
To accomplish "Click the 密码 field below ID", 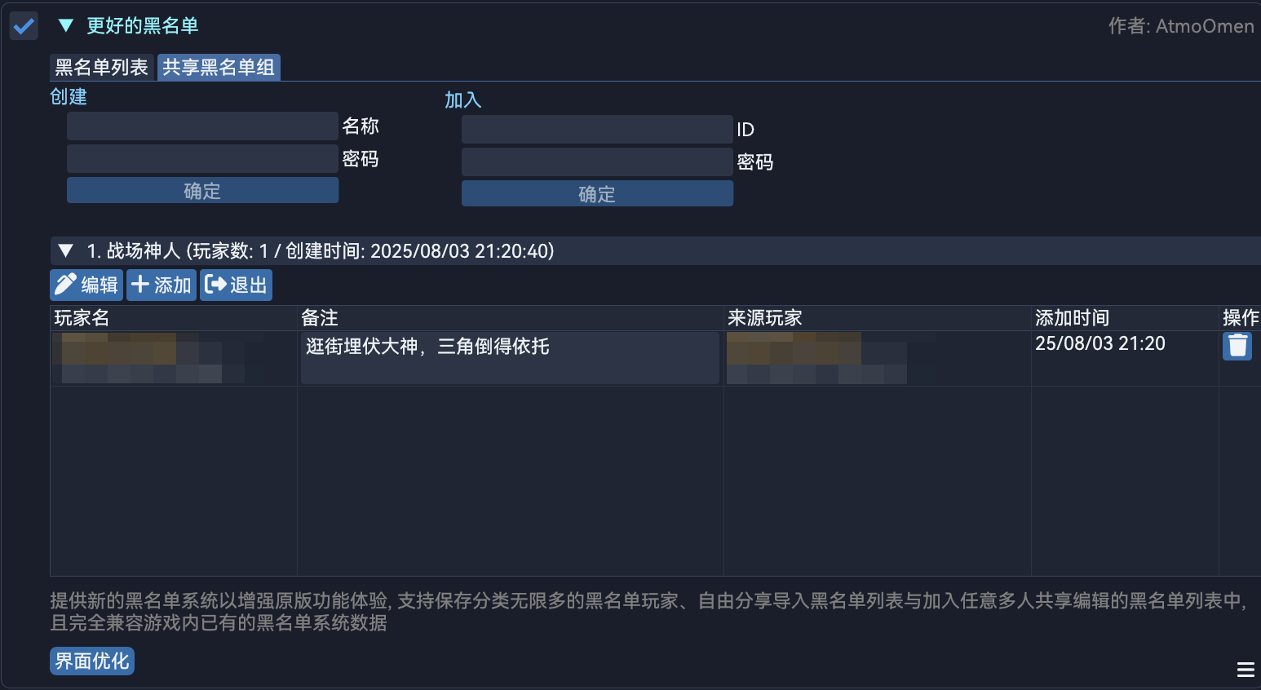I will pyautogui.click(x=596, y=161).
